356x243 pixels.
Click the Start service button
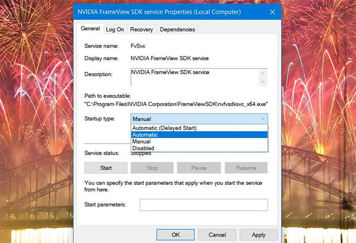click(106, 168)
